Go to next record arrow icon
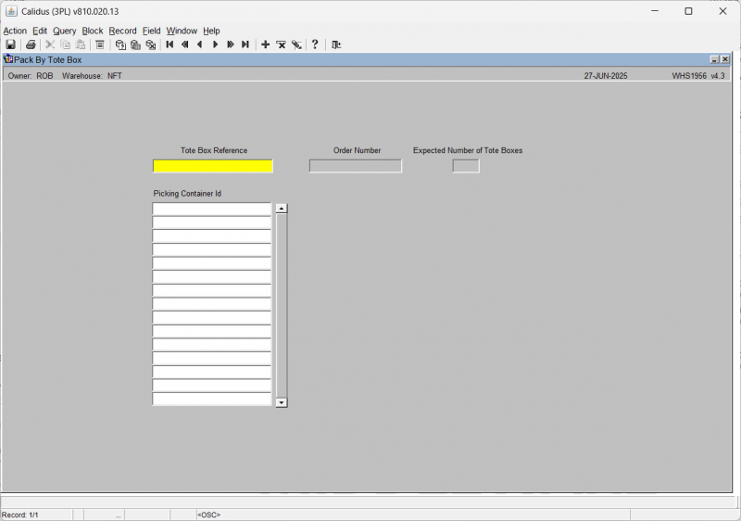741x521 pixels. point(215,44)
